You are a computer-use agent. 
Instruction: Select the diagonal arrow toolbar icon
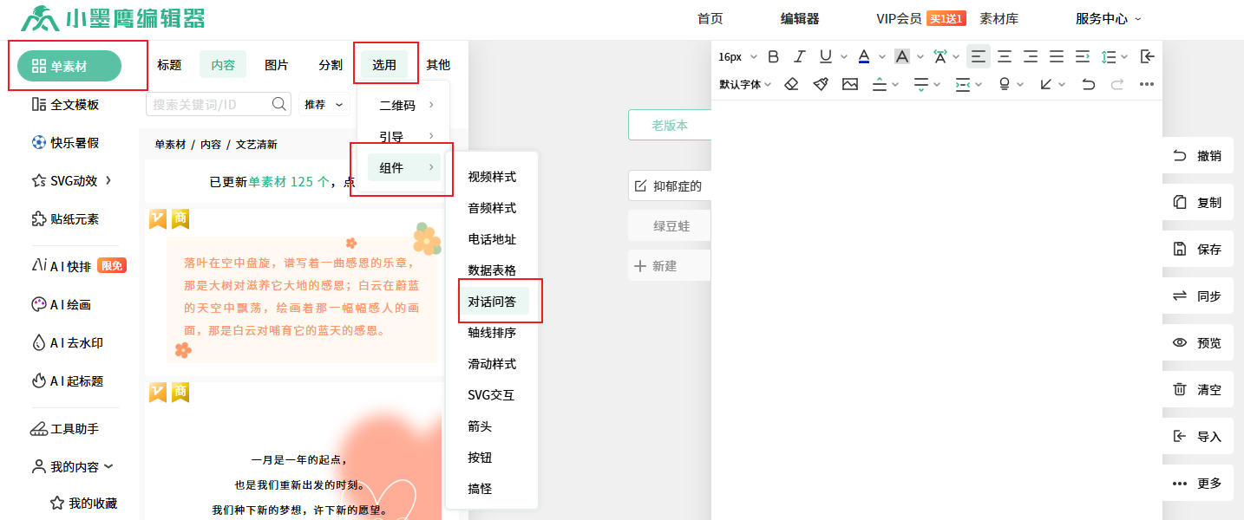1046,84
